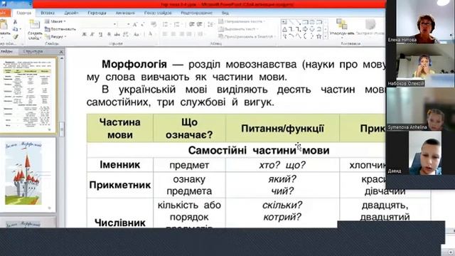Viewport: 455px width, 256px height.
Task: Open Направление текста text direction dropdown
Action: 242,21
